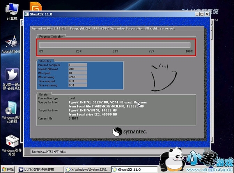The width and height of the screenshot is (234, 173).
Task: Click the Connection type value Local
Action: [72, 98]
